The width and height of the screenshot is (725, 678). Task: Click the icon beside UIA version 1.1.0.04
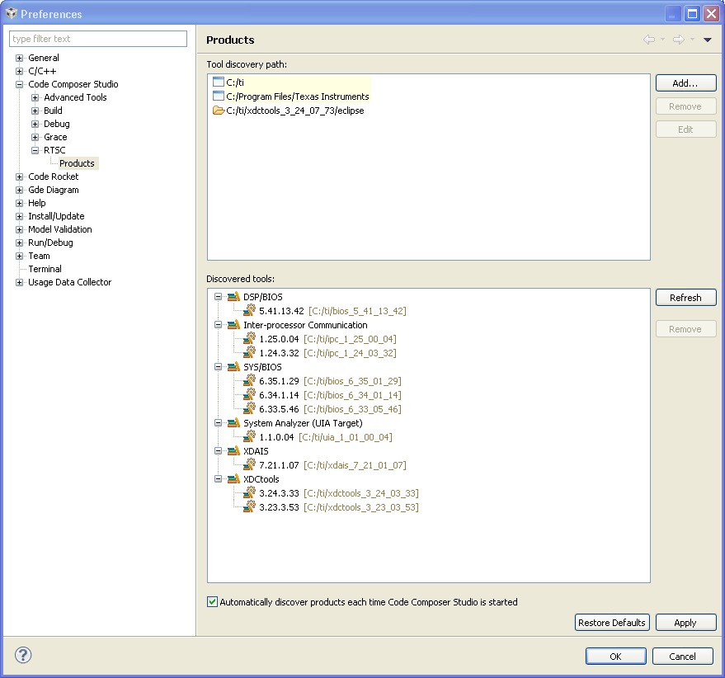pyautogui.click(x=249, y=436)
